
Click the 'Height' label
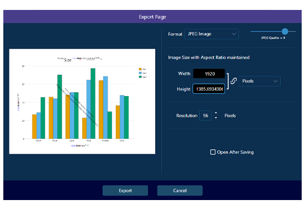[x=184, y=89]
